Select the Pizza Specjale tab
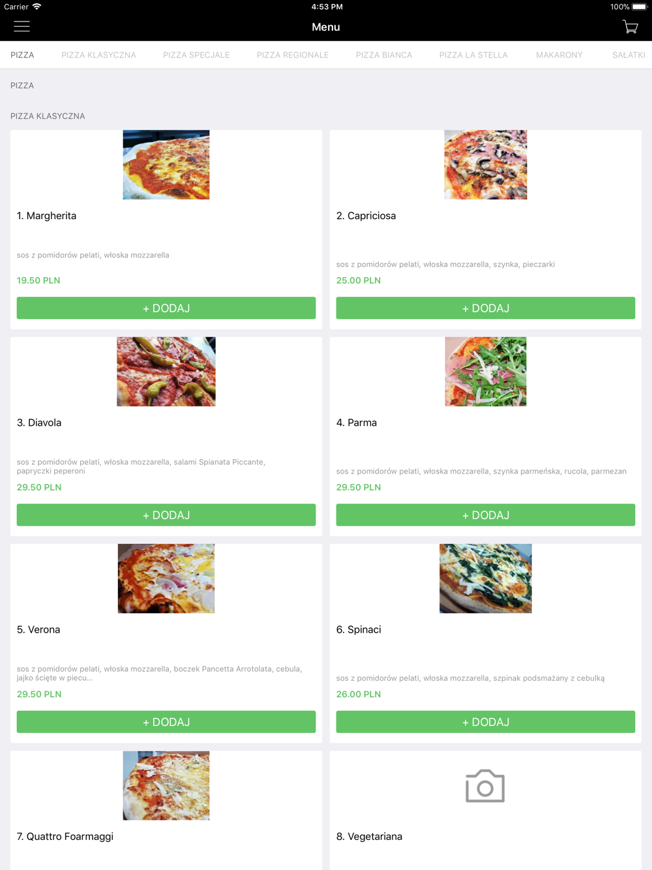Image resolution: width=652 pixels, height=870 pixels. tap(196, 55)
